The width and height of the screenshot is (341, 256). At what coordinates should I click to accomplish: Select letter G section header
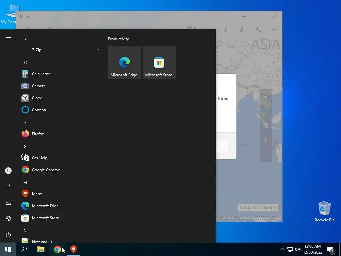(x=25, y=147)
